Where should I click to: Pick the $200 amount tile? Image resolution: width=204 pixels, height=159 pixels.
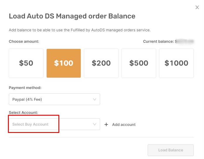click(x=101, y=63)
